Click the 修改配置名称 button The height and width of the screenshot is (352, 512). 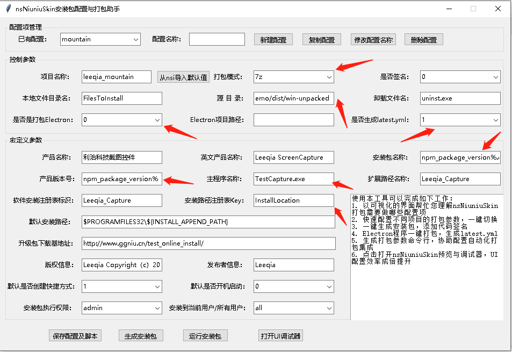[373, 40]
